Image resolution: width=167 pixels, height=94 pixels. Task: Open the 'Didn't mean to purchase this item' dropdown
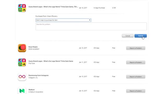tap(63, 20)
